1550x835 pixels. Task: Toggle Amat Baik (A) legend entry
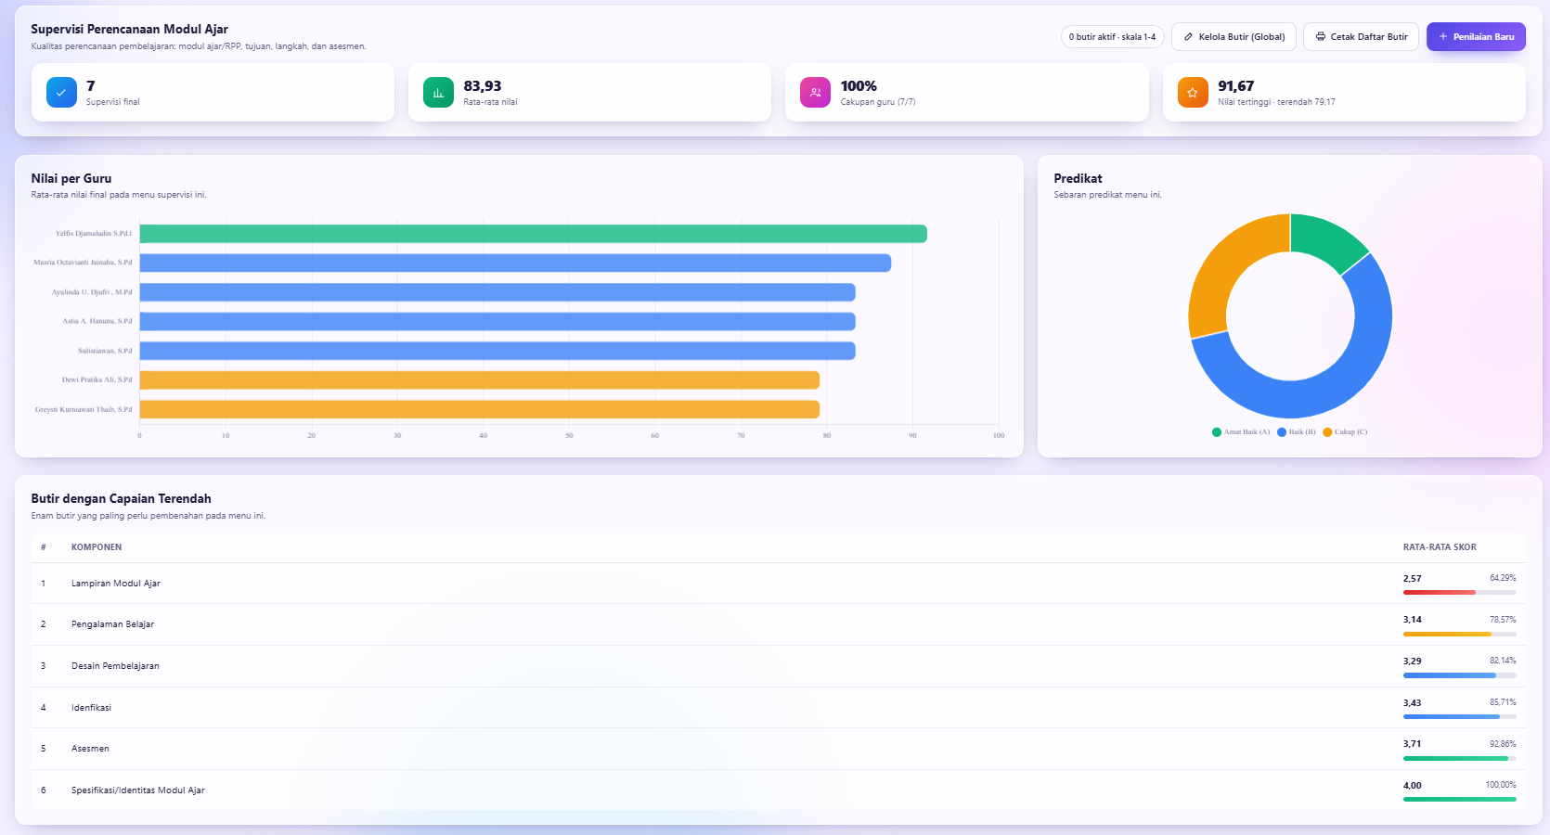point(1241,432)
